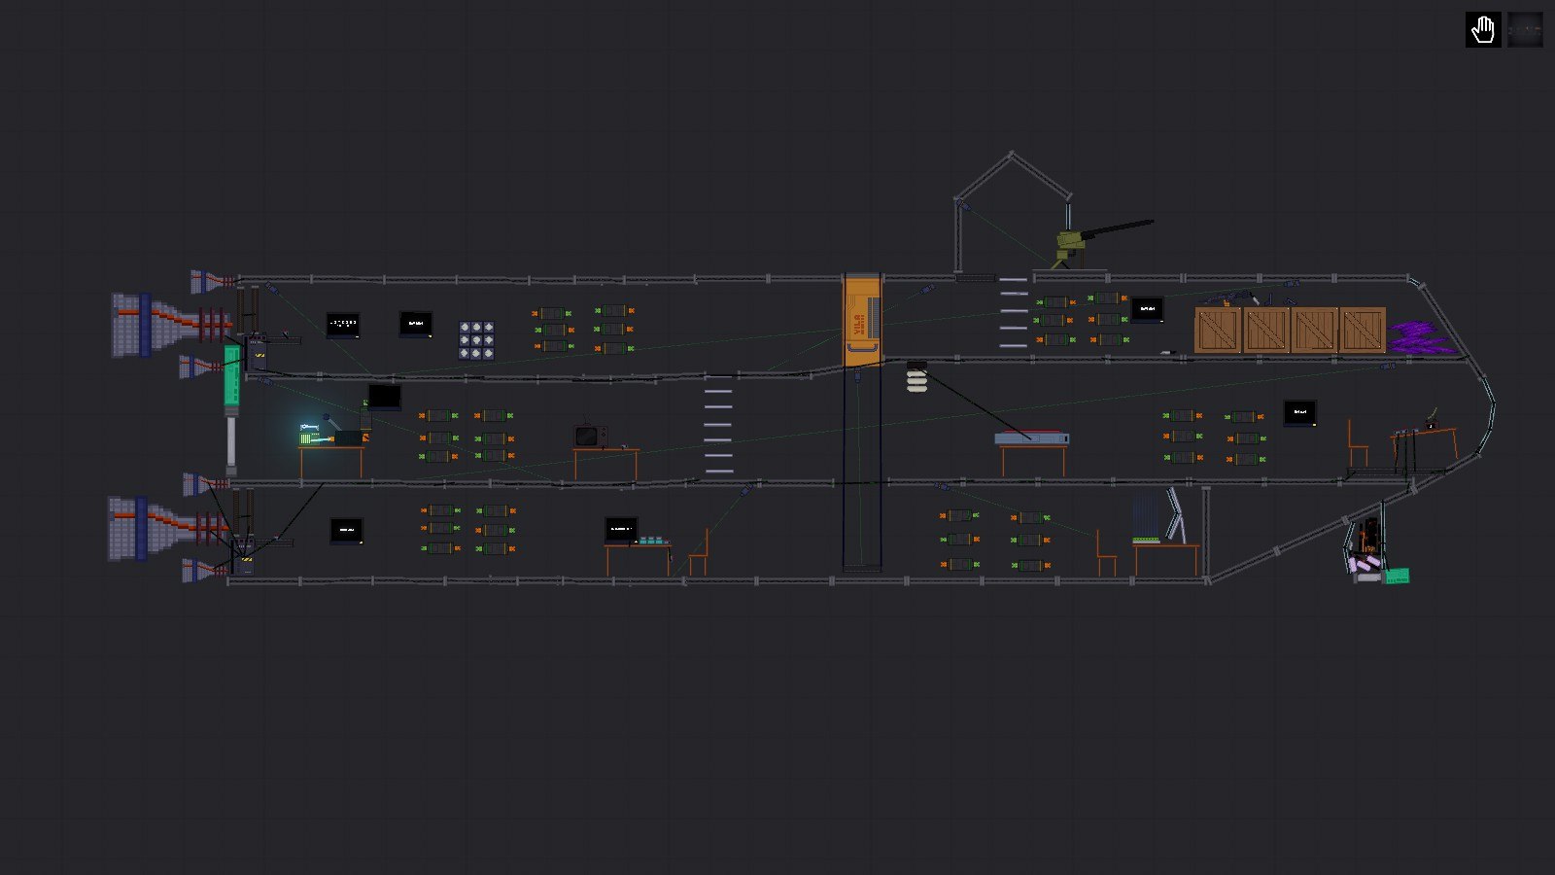Viewport: 1555px width, 875px height.
Task: Click the dimmed tool slot beside hand
Action: point(1525,30)
